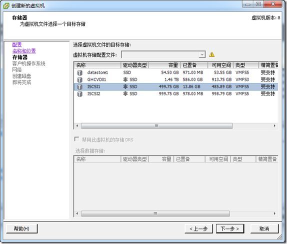This screenshot has height=244, width=287.
Task: Select the ISCSI2 row name
Action: (x=93, y=93)
